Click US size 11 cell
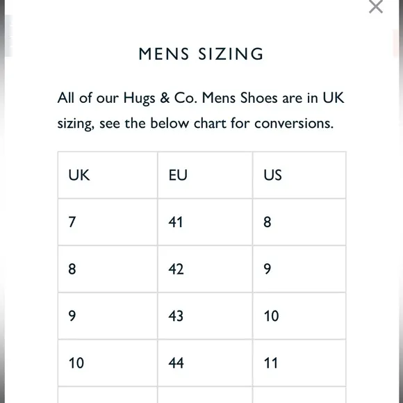Screen dimensions: 403x403 click(299, 363)
